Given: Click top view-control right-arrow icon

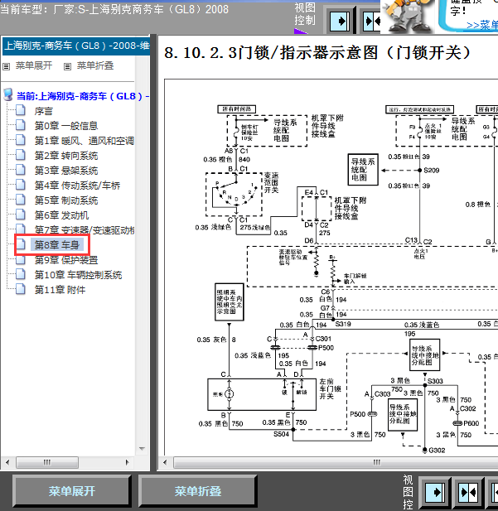Looking at the screenshot, I should [341, 22].
